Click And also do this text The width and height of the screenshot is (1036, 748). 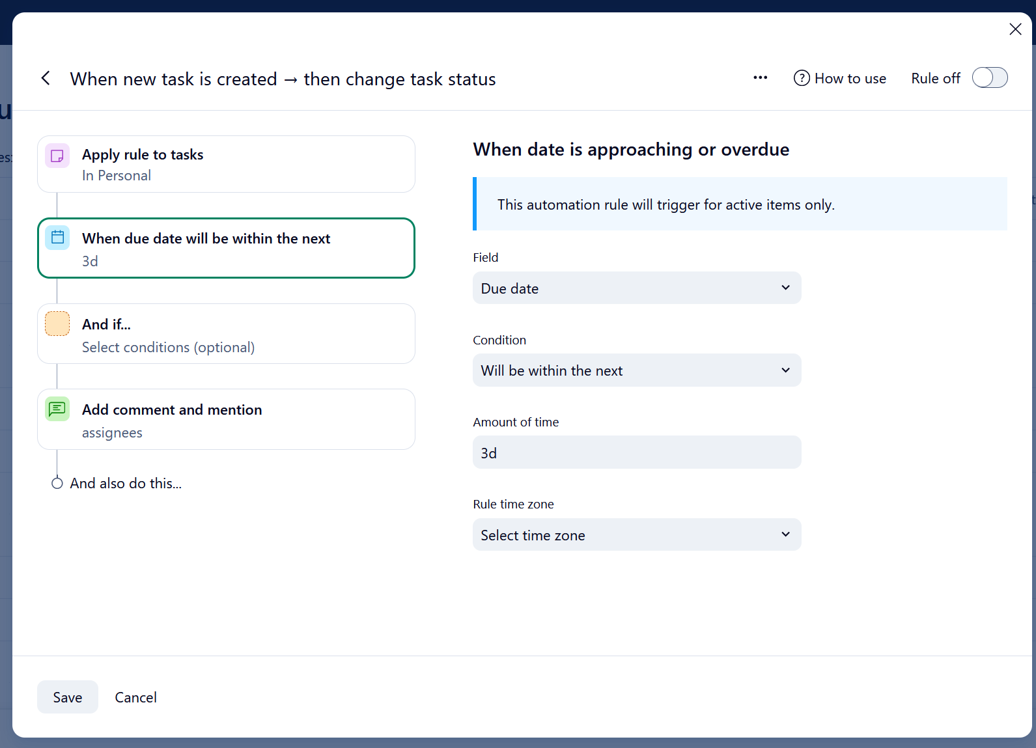tap(126, 483)
